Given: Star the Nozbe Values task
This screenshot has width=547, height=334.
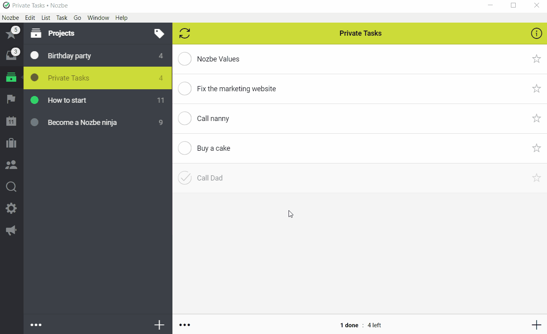Looking at the screenshot, I should pyautogui.click(x=536, y=59).
